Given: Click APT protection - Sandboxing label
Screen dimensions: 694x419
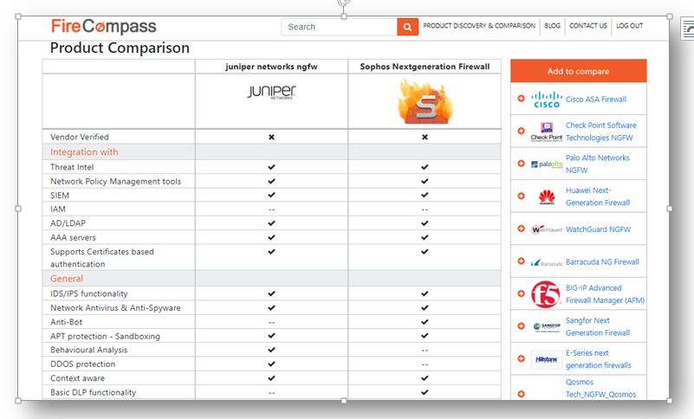Looking at the screenshot, I should (105, 336).
